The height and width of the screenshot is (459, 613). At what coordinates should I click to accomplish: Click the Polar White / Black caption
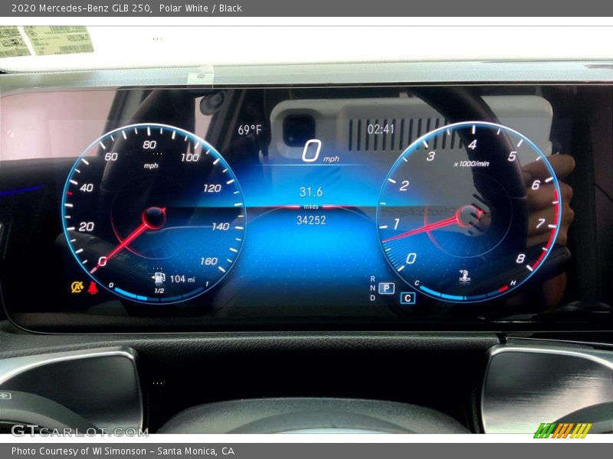(201, 8)
